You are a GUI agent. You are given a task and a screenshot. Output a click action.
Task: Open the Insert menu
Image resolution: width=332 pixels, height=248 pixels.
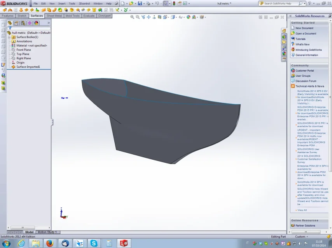[62, 3]
